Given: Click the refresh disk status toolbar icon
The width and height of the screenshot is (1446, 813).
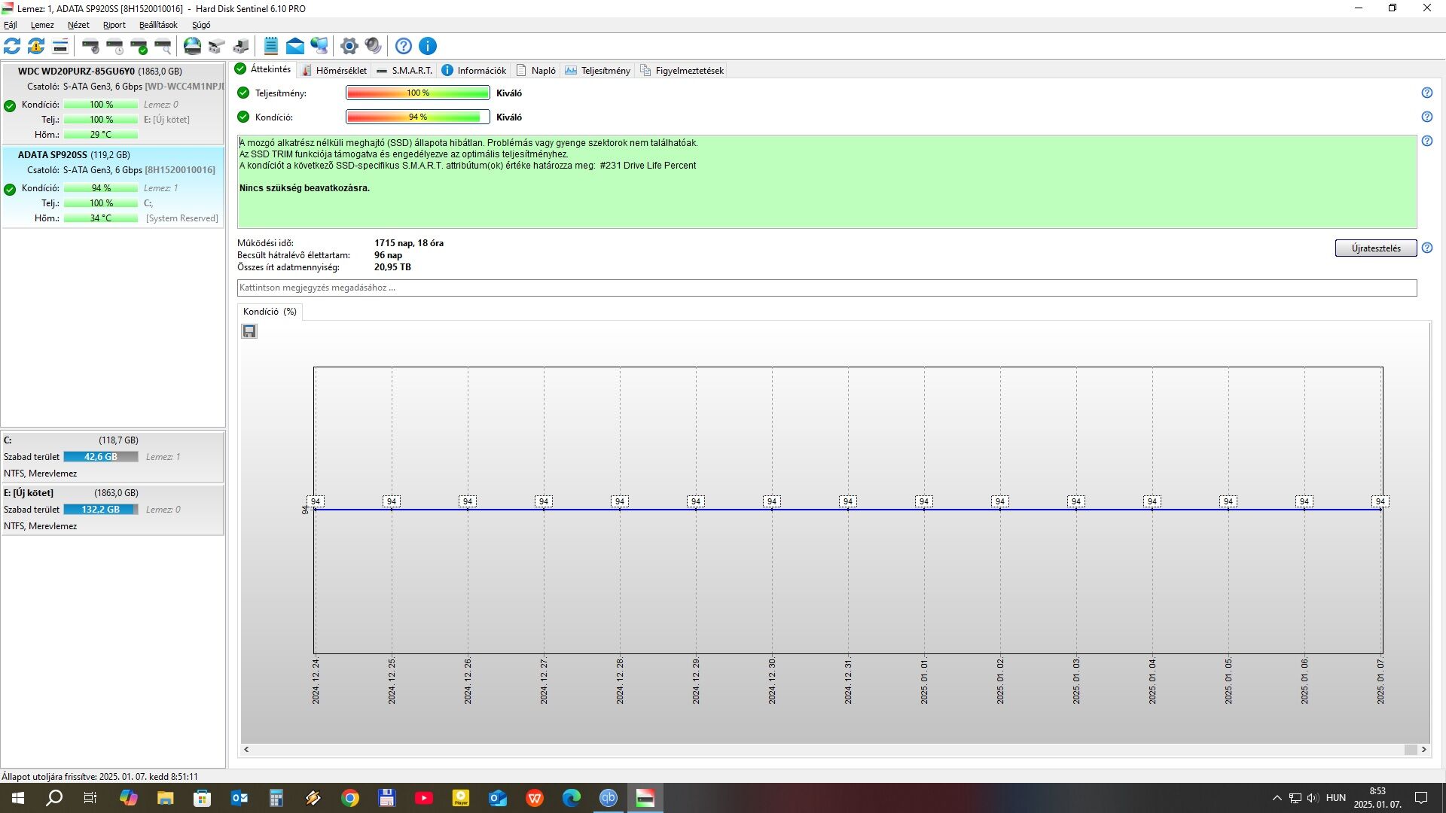Looking at the screenshot, I should click(x=12, y=46).
